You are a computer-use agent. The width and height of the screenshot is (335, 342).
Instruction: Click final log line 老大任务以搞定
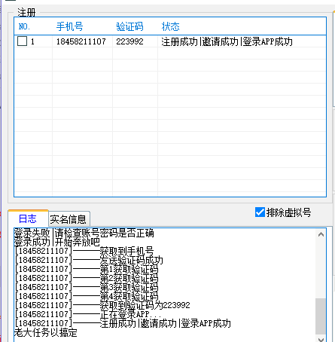coord(46,332)
